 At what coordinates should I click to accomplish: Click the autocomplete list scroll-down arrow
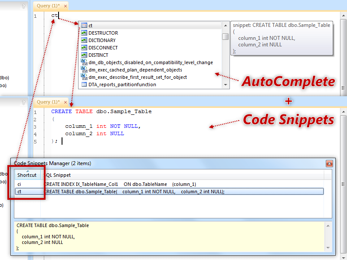tap(226, 84)
